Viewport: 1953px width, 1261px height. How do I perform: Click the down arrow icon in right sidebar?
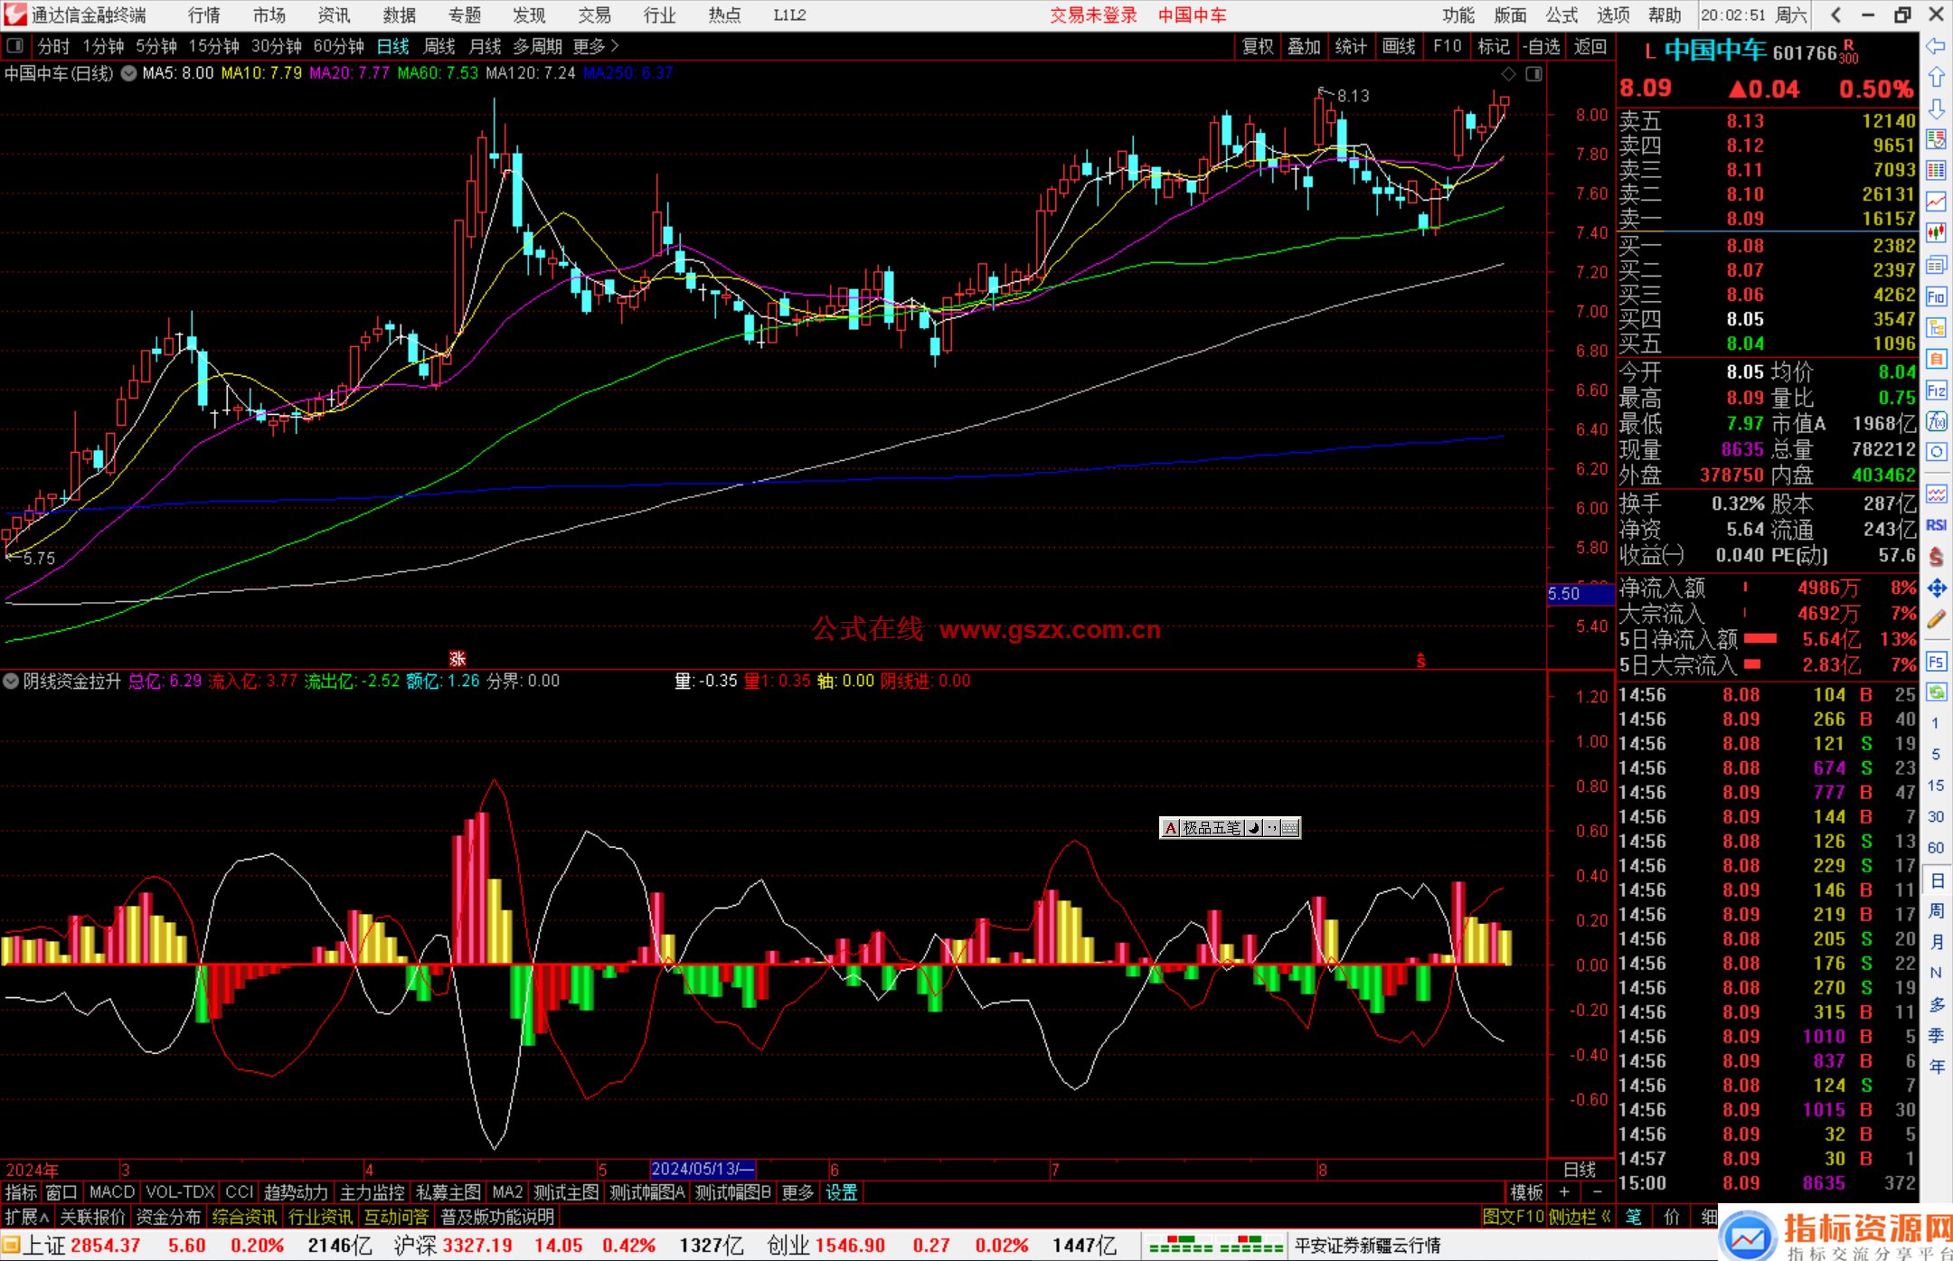pyautogui.click(x=1936, y=109)
